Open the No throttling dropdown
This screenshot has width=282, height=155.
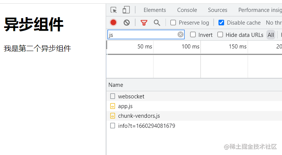[x=274, y=23]
